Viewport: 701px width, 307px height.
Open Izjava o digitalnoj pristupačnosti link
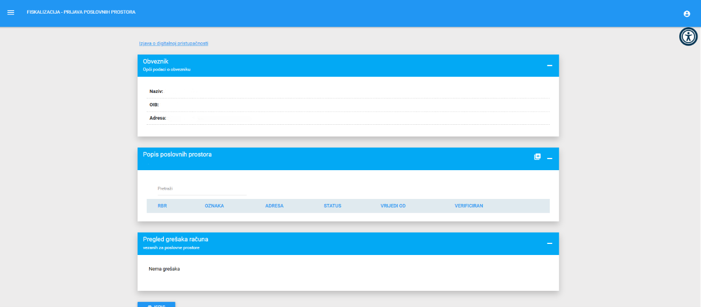(173, 43)
